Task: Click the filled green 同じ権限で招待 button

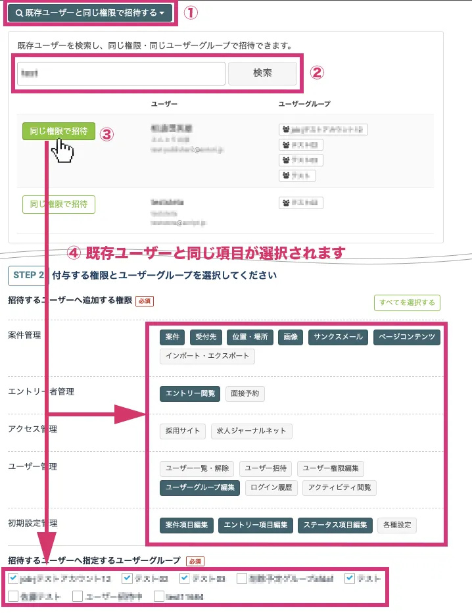Action: tap(59, 131)
